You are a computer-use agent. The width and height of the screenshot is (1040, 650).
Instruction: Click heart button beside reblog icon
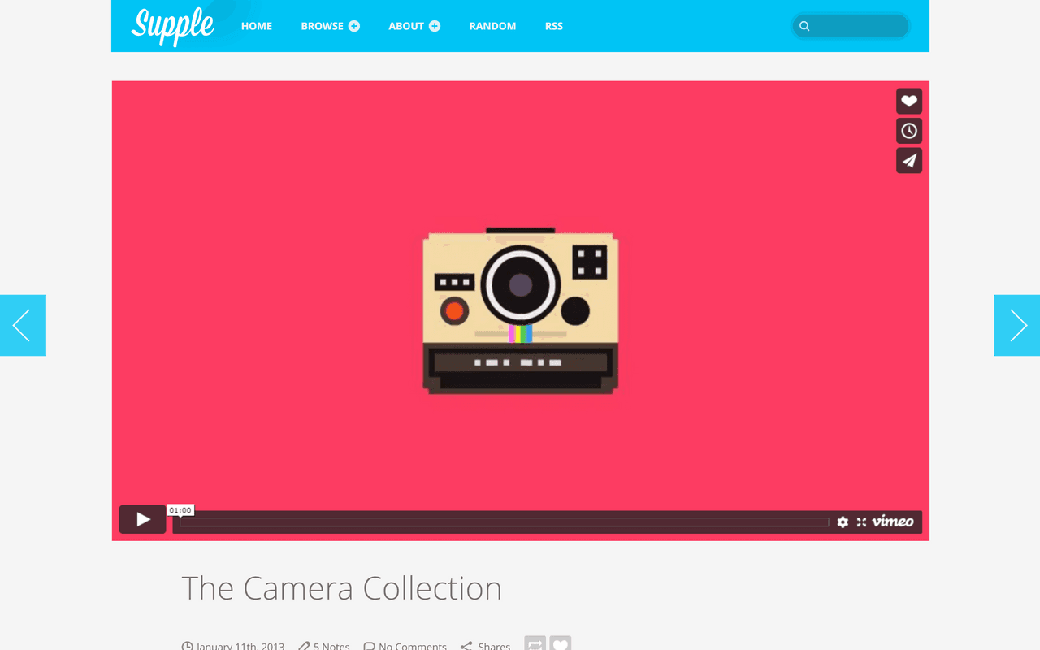[x=561, y=643]
